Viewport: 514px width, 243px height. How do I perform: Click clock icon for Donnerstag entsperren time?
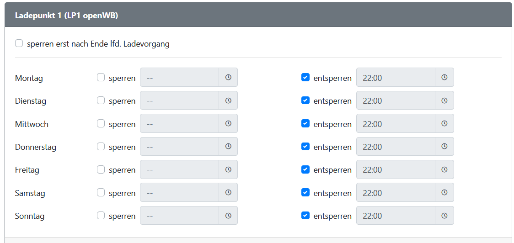444,147
